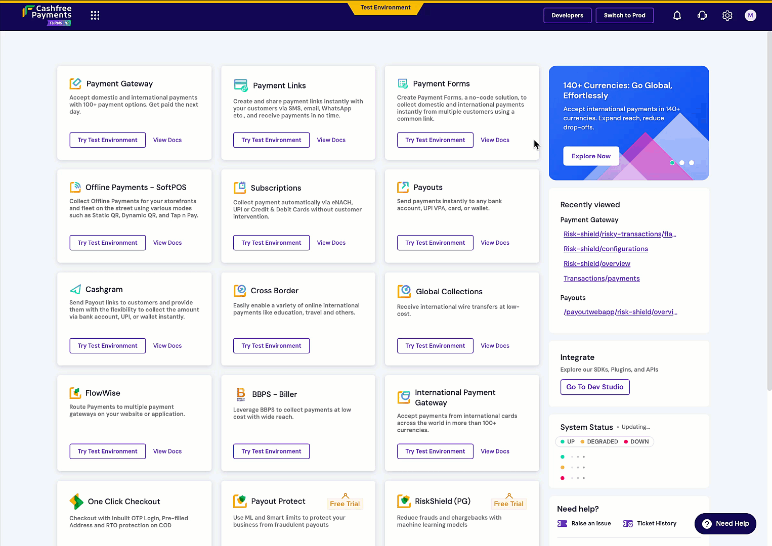Open Risk-shield/overview recent link
Screen dimensions: 772x546
tap(597, 263)
